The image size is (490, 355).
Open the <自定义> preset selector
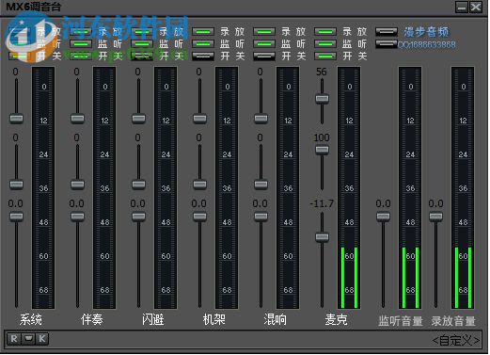[456, 340]
